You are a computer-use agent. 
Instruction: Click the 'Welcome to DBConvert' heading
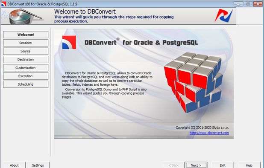pyautogui.click(x=85, y=12)
